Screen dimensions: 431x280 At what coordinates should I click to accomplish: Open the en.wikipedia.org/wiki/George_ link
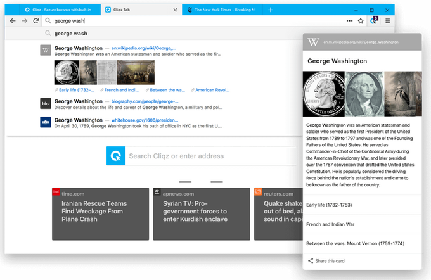click(x=143, y=48)
